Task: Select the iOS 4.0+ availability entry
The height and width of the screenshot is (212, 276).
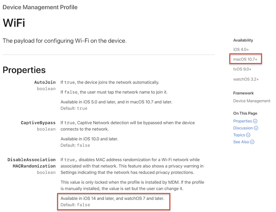Action: coord(241,50)
